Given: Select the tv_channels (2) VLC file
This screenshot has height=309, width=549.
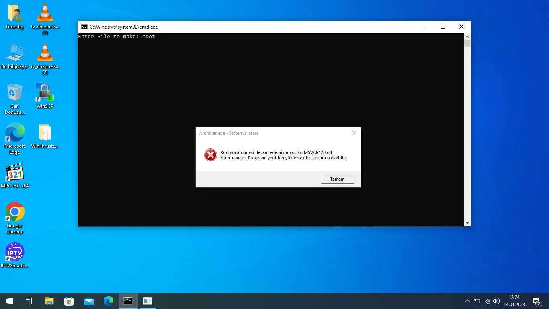Looking at the screenshot, I should [x=45, y=54].
